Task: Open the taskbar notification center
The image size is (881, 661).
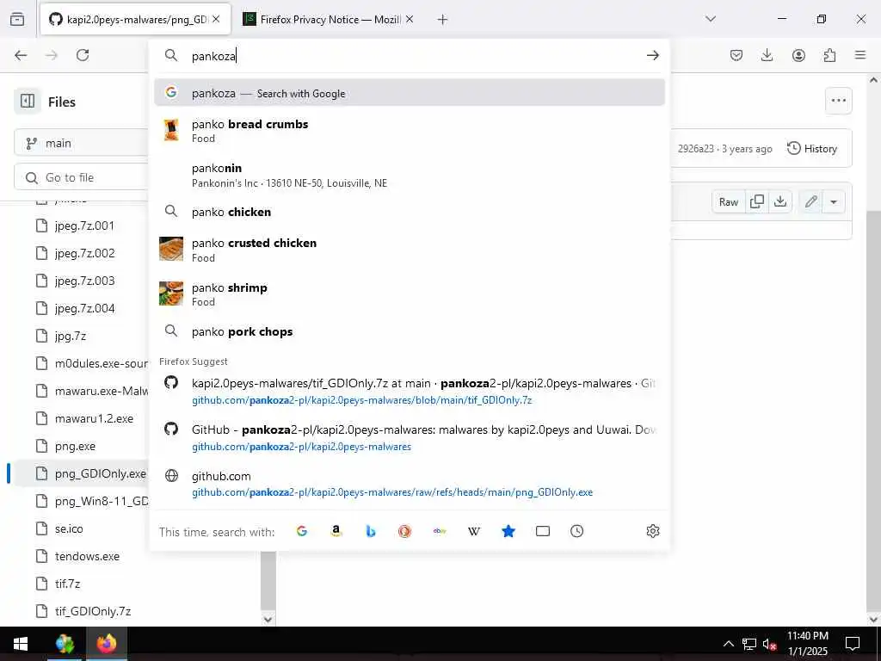Action: [853, 644]
